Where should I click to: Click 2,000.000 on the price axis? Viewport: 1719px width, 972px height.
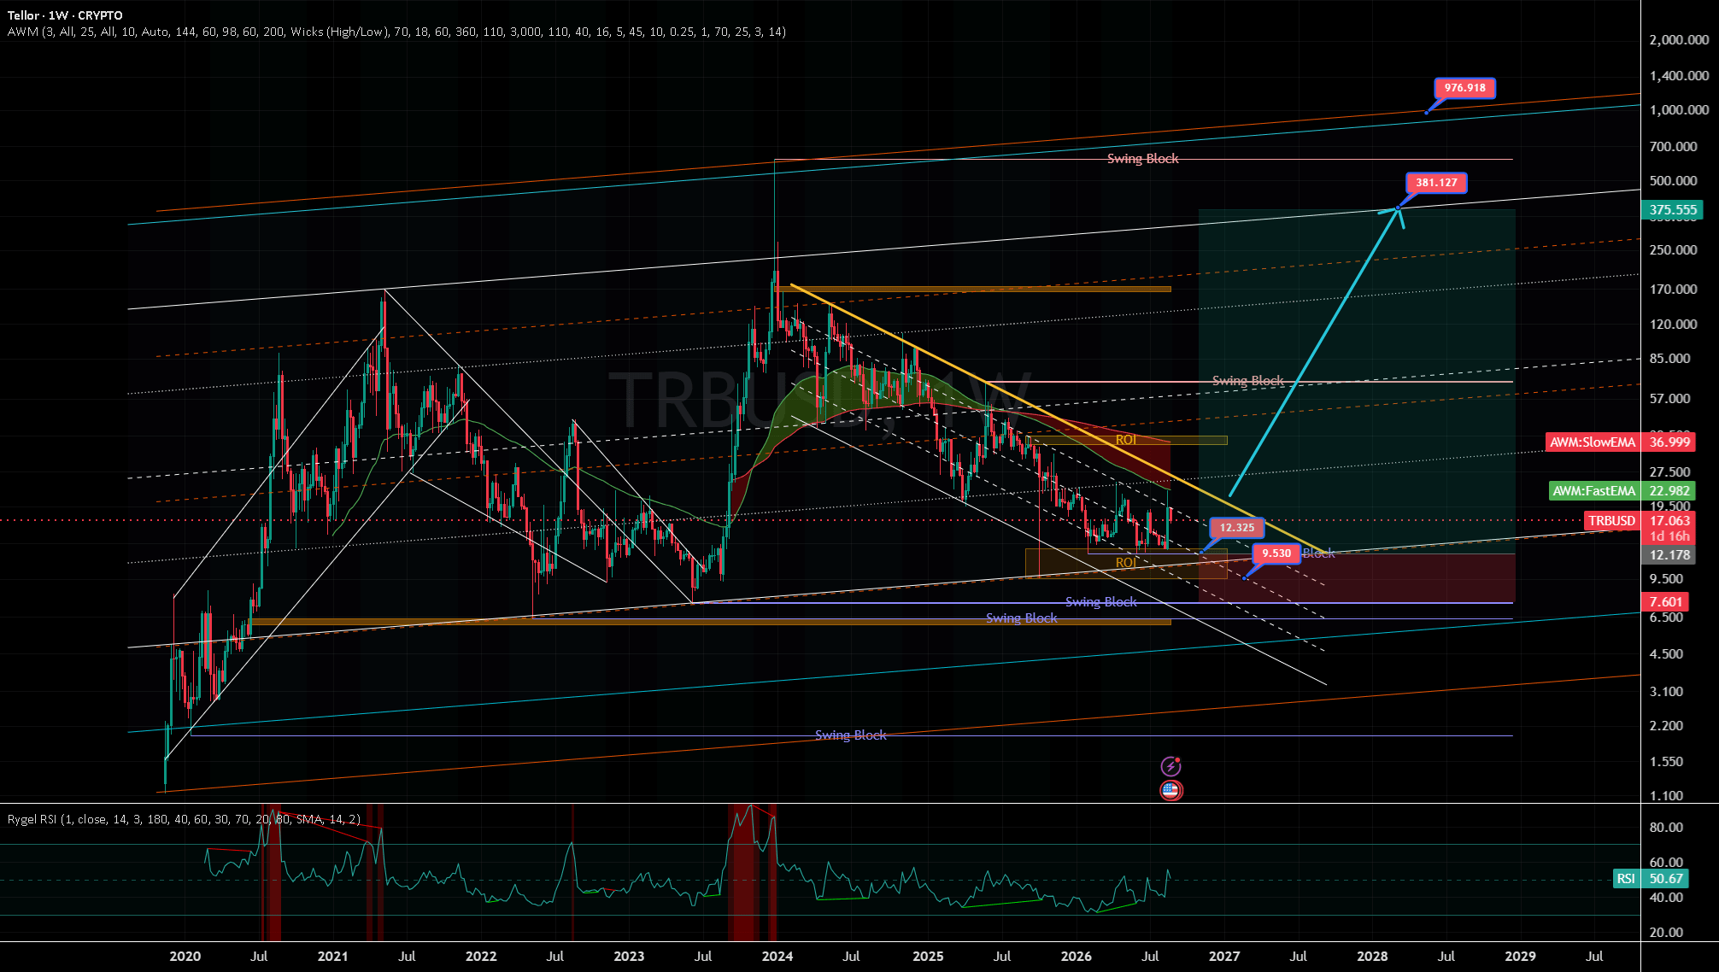point(1680,40)
